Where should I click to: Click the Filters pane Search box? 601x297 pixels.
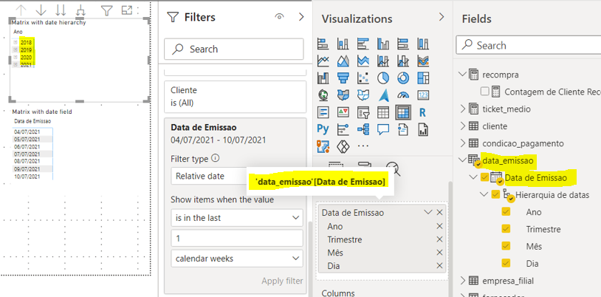[x=234, y=49]
